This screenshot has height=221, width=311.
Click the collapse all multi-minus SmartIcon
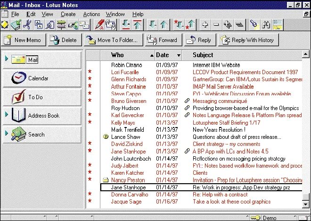[239, 25]
